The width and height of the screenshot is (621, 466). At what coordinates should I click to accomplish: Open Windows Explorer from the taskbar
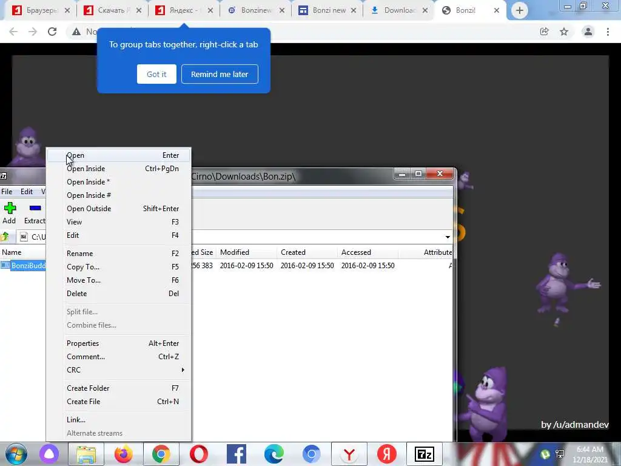pyautogui.click(x=86, y=454)
